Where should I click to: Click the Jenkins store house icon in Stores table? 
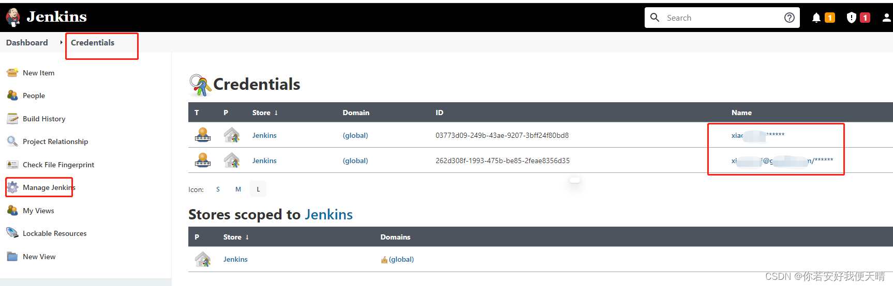(203, 259)
